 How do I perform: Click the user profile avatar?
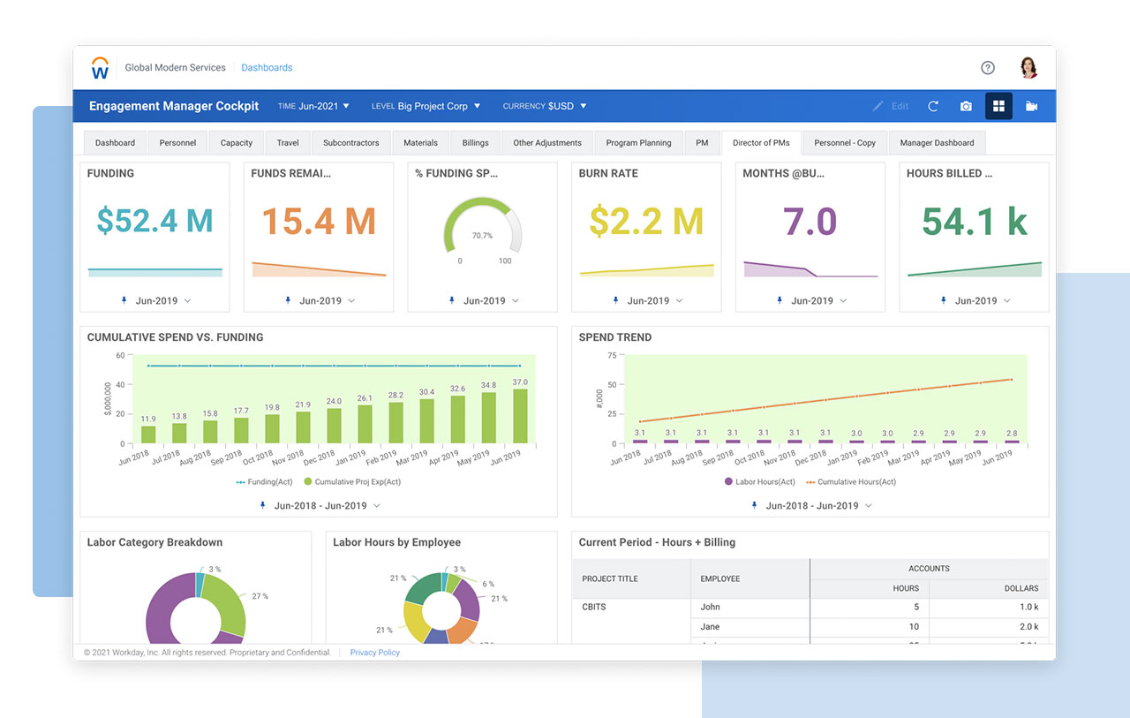[x=1028, y=68]
